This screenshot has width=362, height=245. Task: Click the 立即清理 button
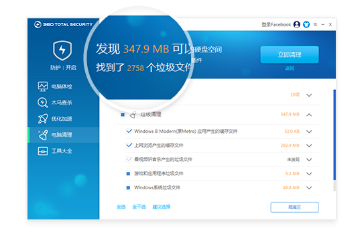coord(290,55)
